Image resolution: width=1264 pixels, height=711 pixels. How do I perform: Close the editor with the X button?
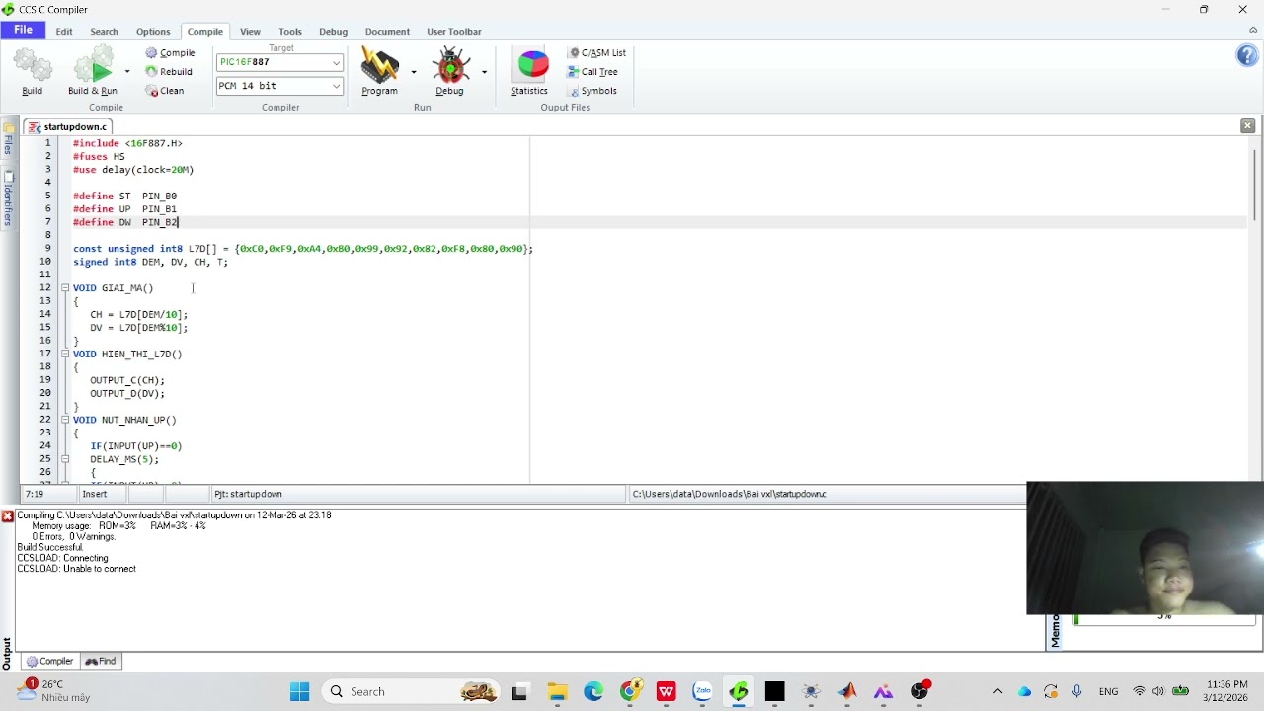1247,126
